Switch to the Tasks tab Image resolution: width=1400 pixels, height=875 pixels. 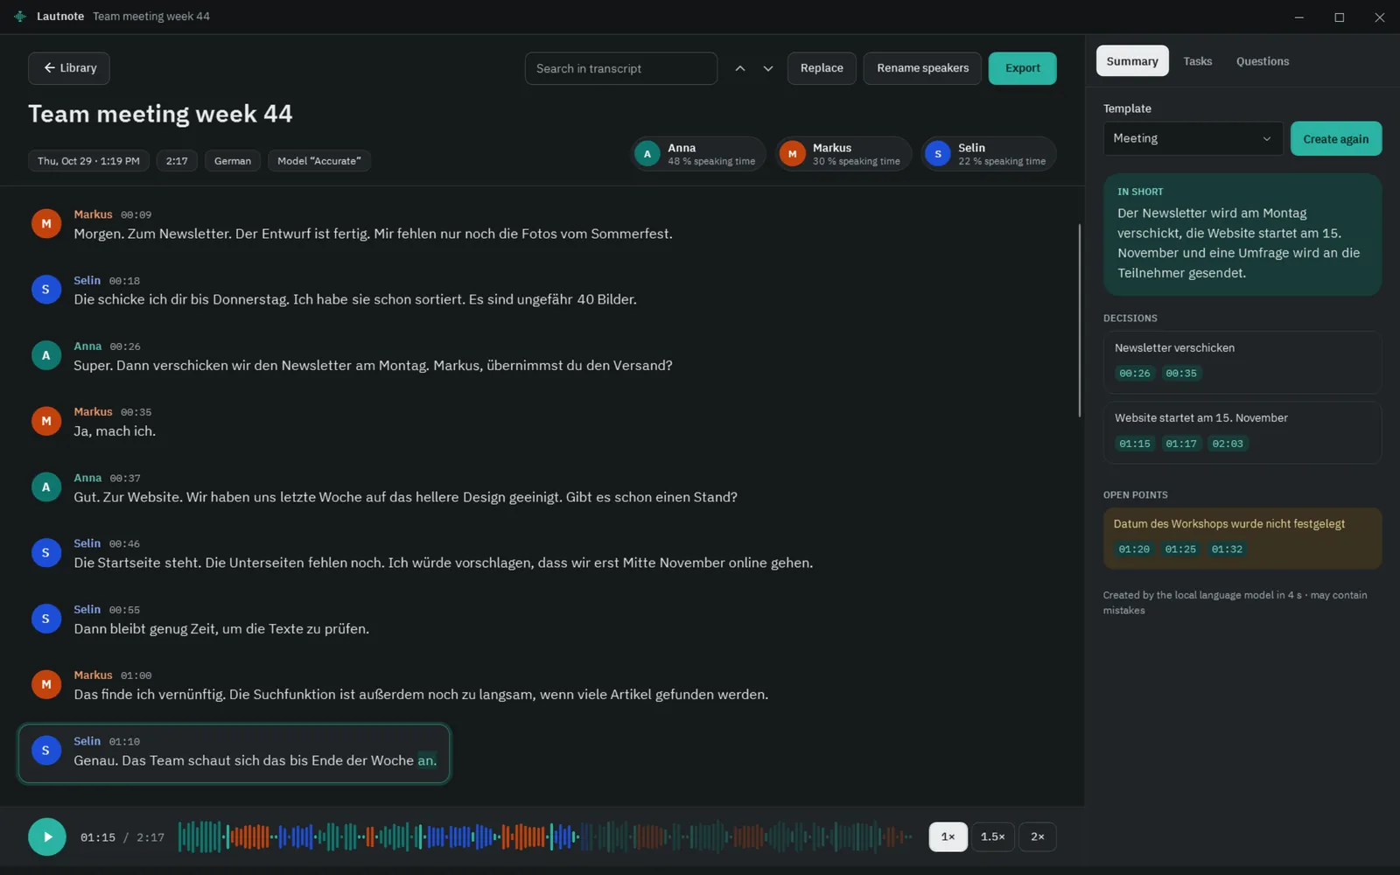click(x=1197, y=61)
